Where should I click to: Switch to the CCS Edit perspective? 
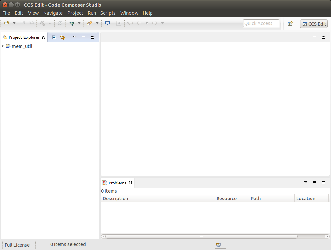314,24
